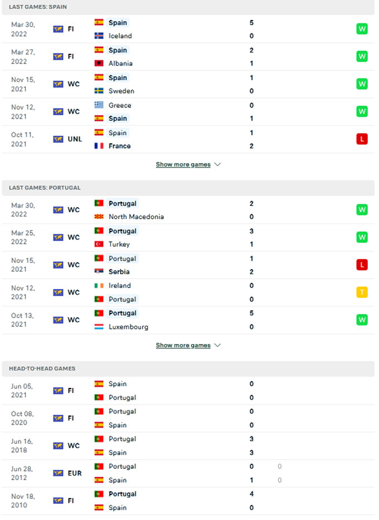Click the Iceland flag icon
Image resolution: width=379 pixels, height=520 pixels.
click(x=99, y=36)
